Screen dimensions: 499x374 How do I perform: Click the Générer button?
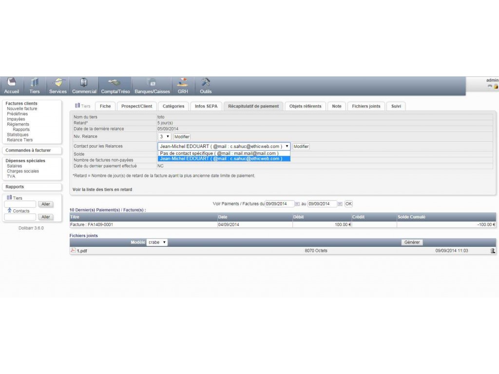tap(412, 243)
